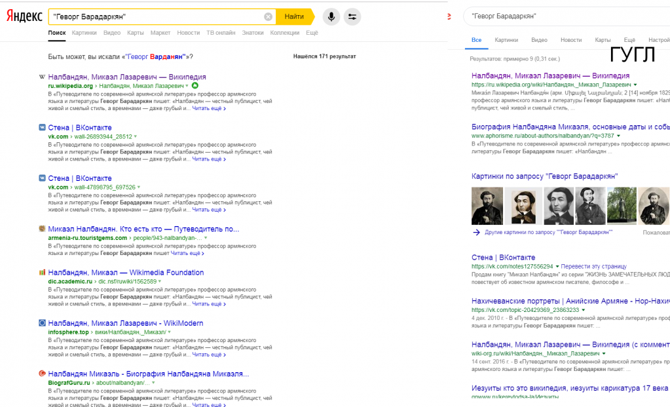The image size is (670, 407).
Task: Click the BiografGuru.ru red favicon
Action: pos(42,374)
